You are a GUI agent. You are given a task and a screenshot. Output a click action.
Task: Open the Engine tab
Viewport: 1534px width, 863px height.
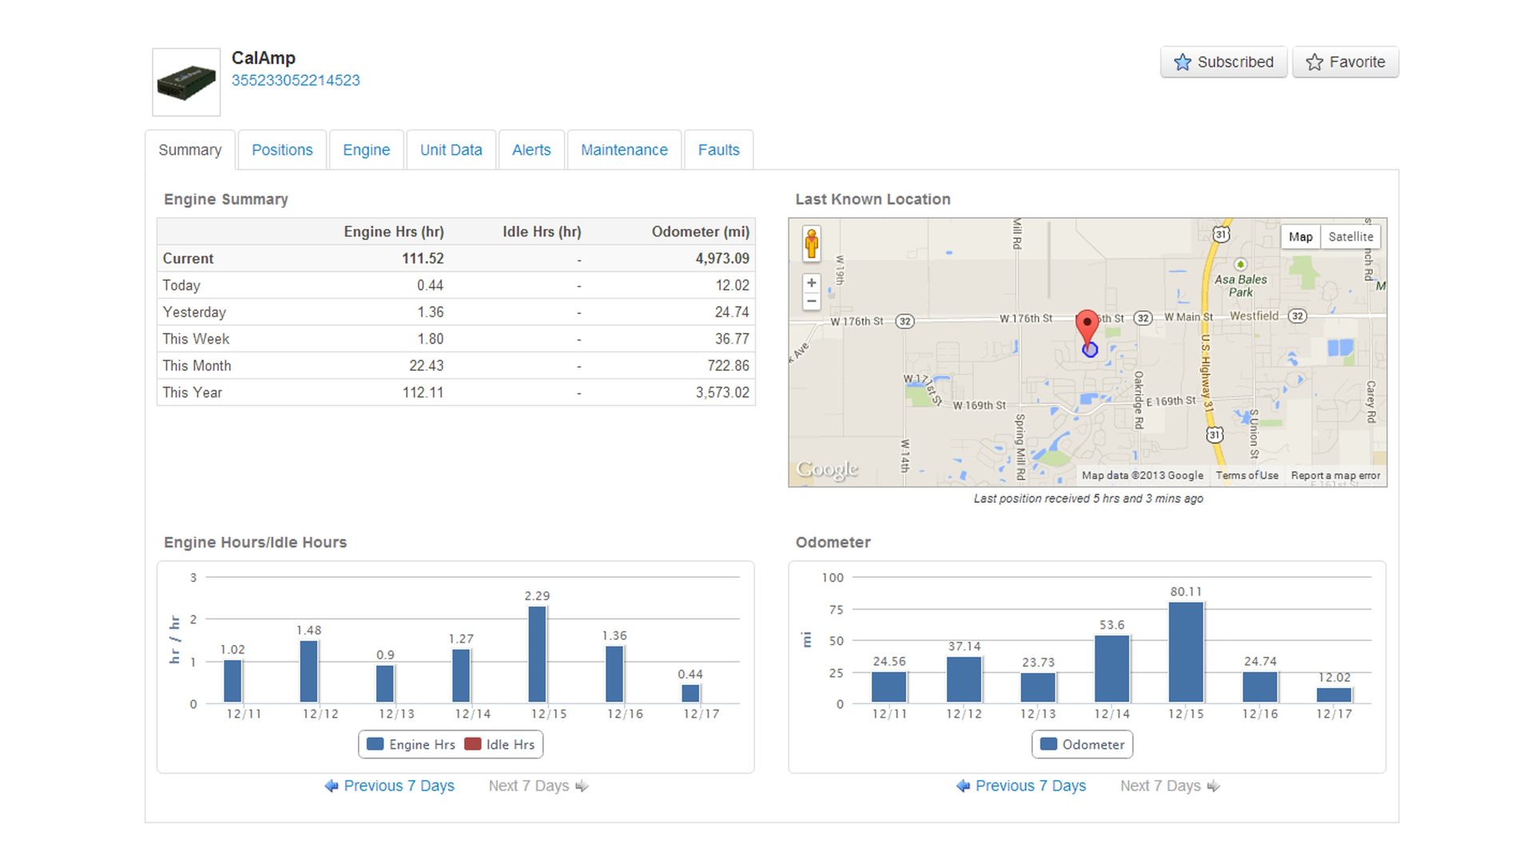[367, 150]
